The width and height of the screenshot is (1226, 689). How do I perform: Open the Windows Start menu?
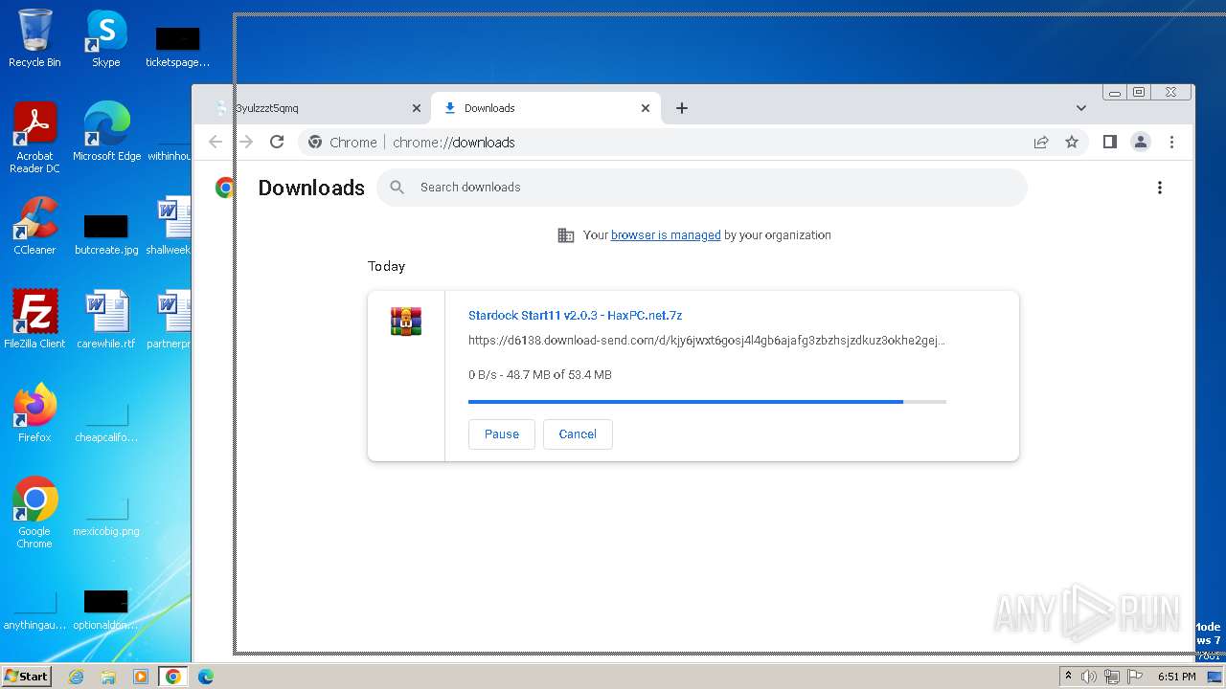(26, 677)
